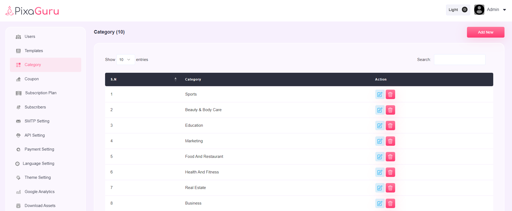Select the 'Education' category cell
The width and height of the screenshot is (512, 211).
pos(194,125)
